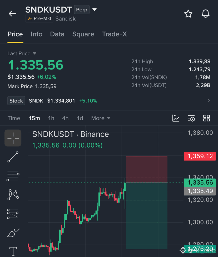Click the 1,335.56 current price label
The width and height of the screenshot is (218, 257).
click(200, 183)
